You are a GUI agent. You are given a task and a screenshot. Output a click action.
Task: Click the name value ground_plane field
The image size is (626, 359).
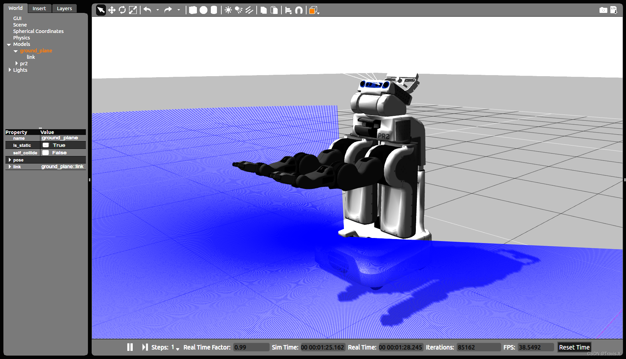(63, 138)
